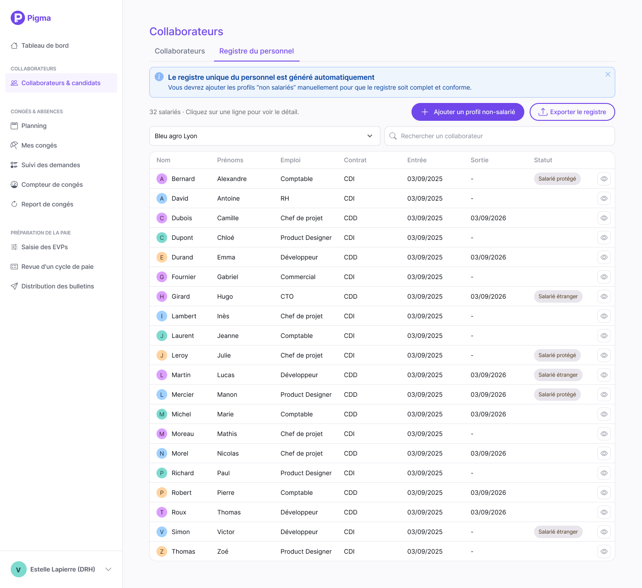Click the info icon in the banner
Image resolution: width=642 pixels, height=588 pixels.
(159, 77)
